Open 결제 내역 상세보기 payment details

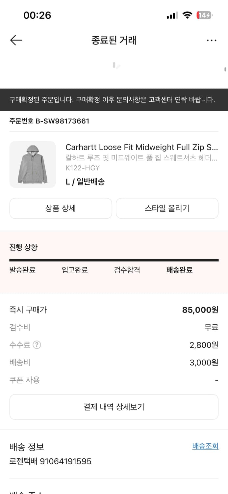pyautogui.click(x=114, y=407)
